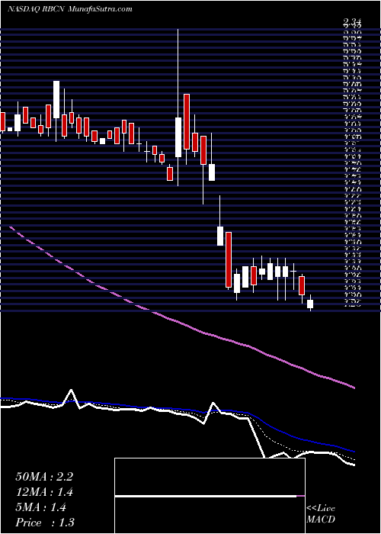Click the MACD histogram box
This screenshot has width=381, height=534.
pyautogui.click(x=210, y=496)
